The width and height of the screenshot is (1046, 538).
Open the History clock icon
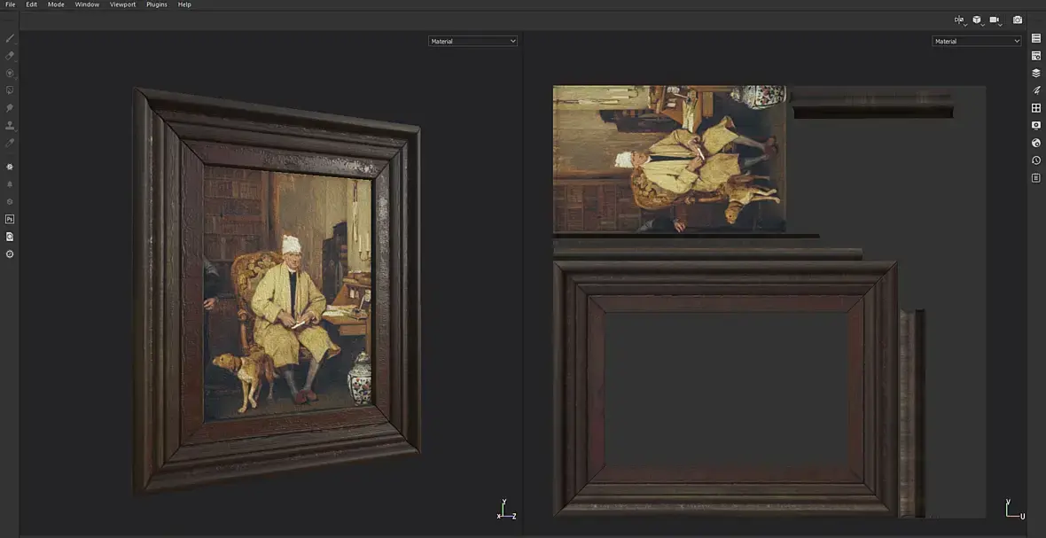pos(1036,160)
